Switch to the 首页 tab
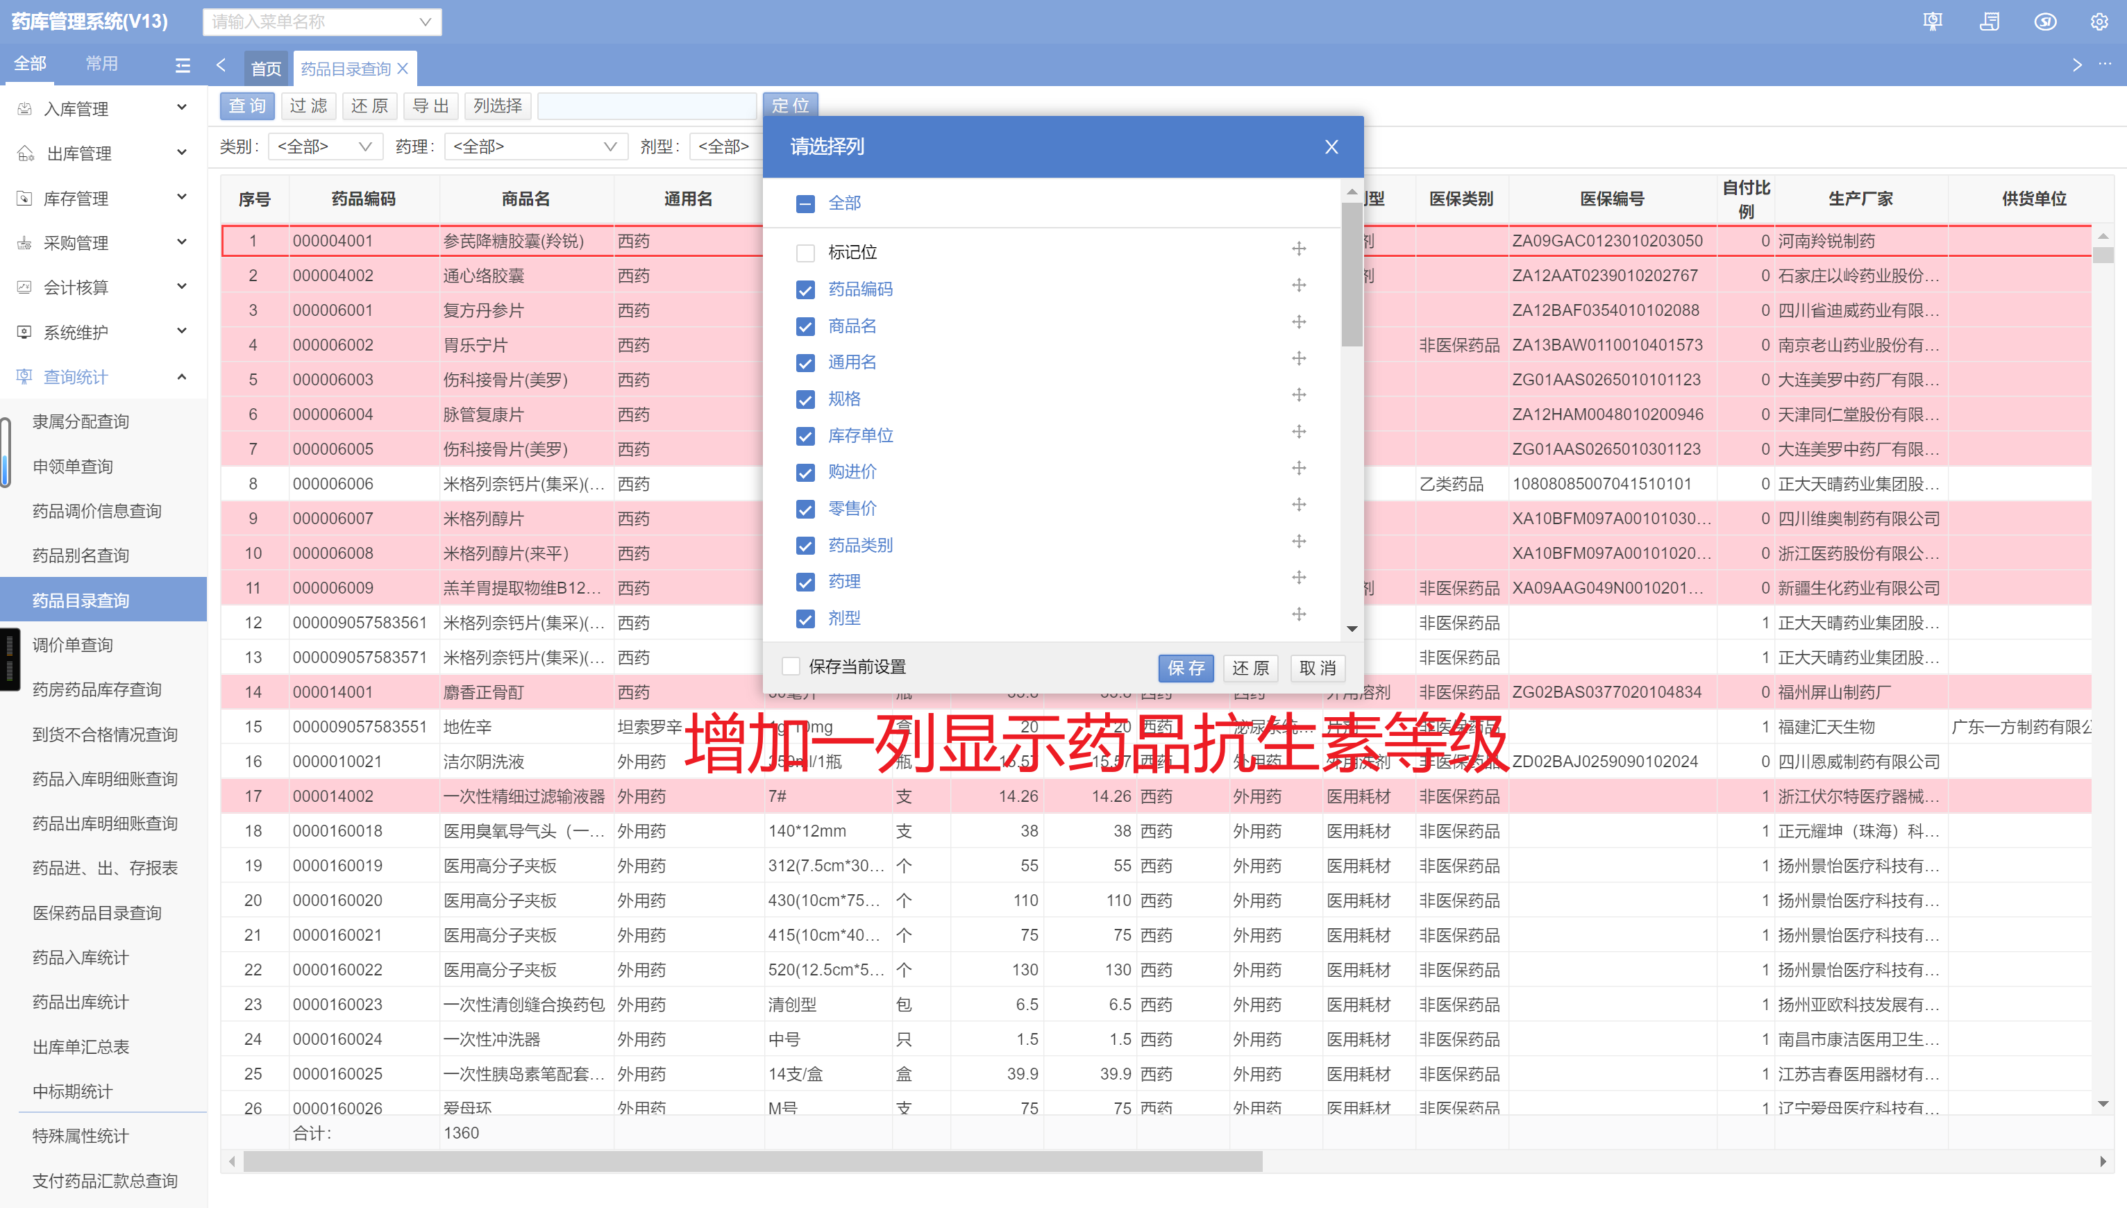Image resolution: width=2127 pixels, height=1208 pixels. click(267, 69)
